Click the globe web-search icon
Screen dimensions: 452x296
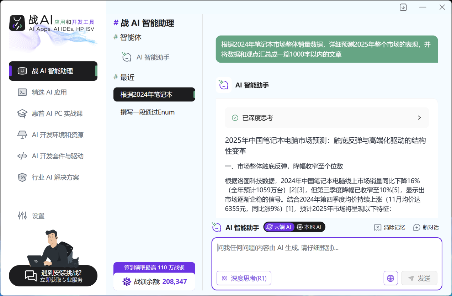tap(390, 278)
